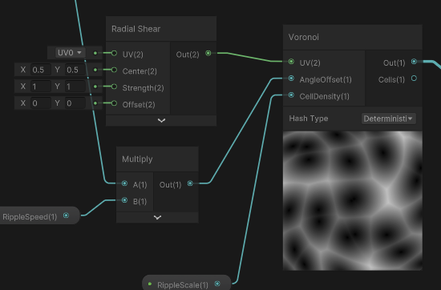
Task: Click the Voronoi AngleOffset(1) input port
Action: coord(291,79)
